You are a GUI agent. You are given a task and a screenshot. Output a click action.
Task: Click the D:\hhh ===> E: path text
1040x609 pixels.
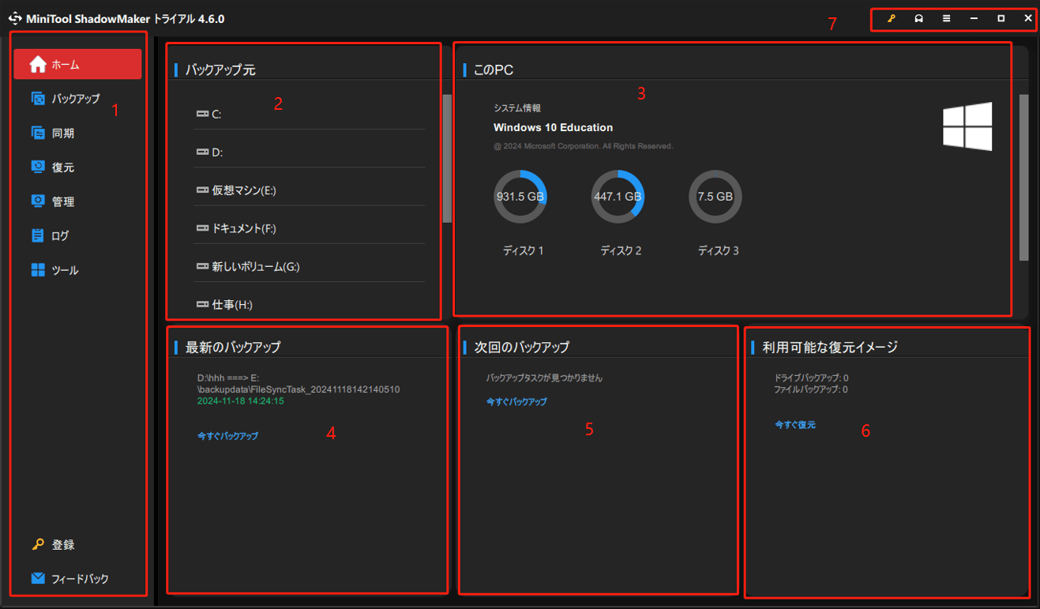tap(228, 378)
